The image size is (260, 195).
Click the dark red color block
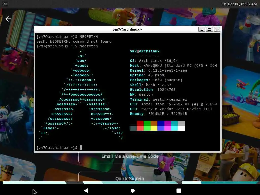(x=140, y=123)
